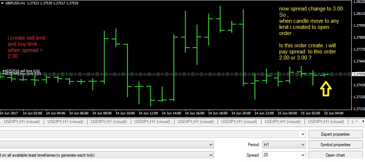
Task: Click the '14 Jun 02:00' time axis label
Action: [32, 113]
